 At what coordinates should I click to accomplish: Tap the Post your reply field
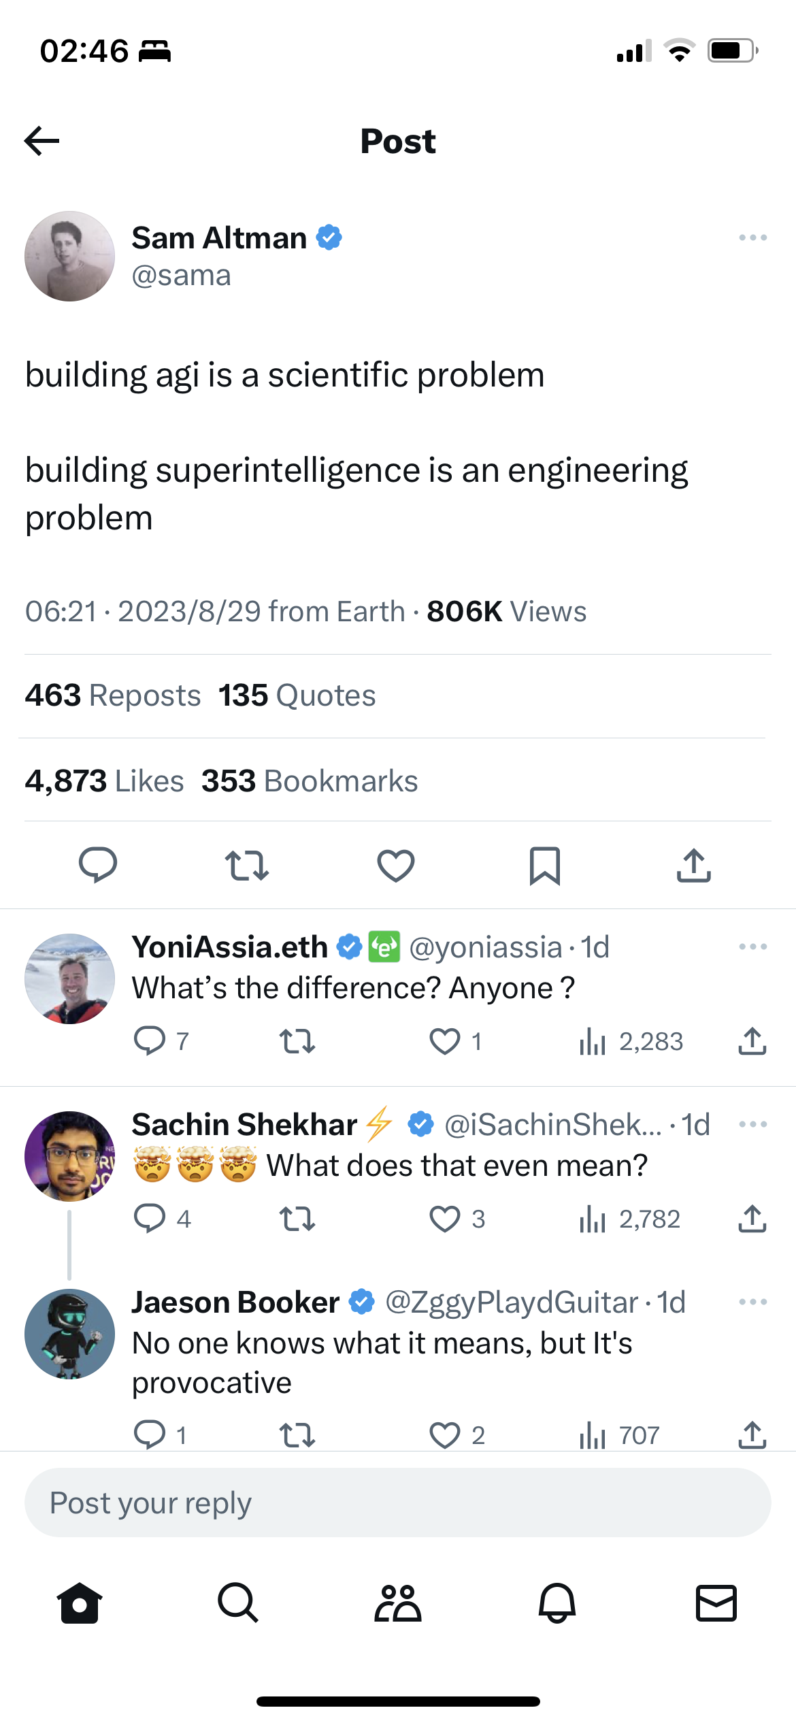point(398,1503)
